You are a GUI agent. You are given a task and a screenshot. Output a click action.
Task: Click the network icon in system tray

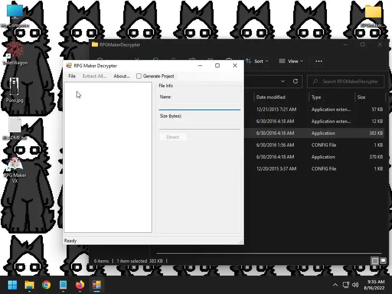click(x=346, y=285)
